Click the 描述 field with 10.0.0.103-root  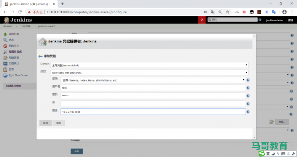point(153,112)
